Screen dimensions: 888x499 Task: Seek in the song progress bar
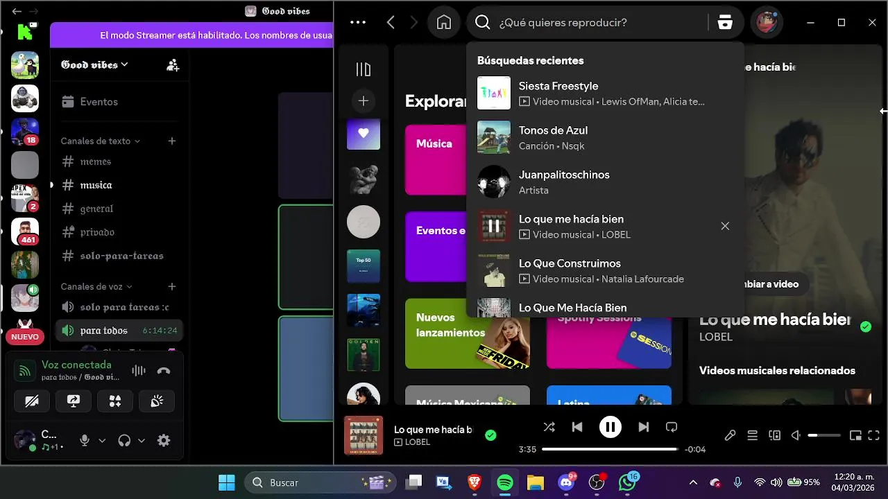click(x=609, y=449)
